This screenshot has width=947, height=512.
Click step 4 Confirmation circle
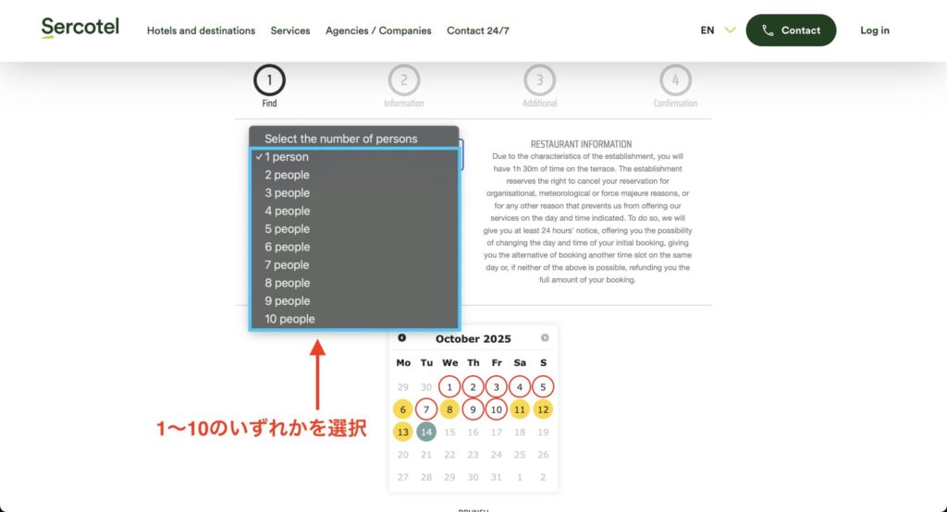tap(675, 81)
